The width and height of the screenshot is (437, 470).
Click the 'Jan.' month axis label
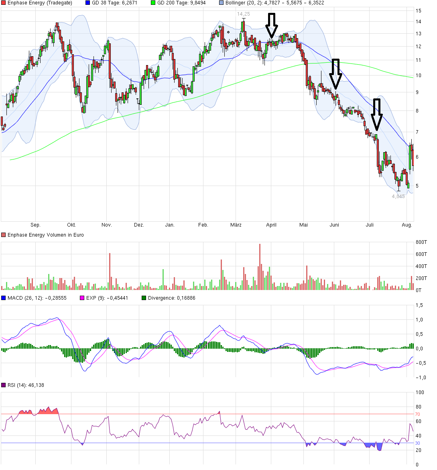[x=170, y=225]
